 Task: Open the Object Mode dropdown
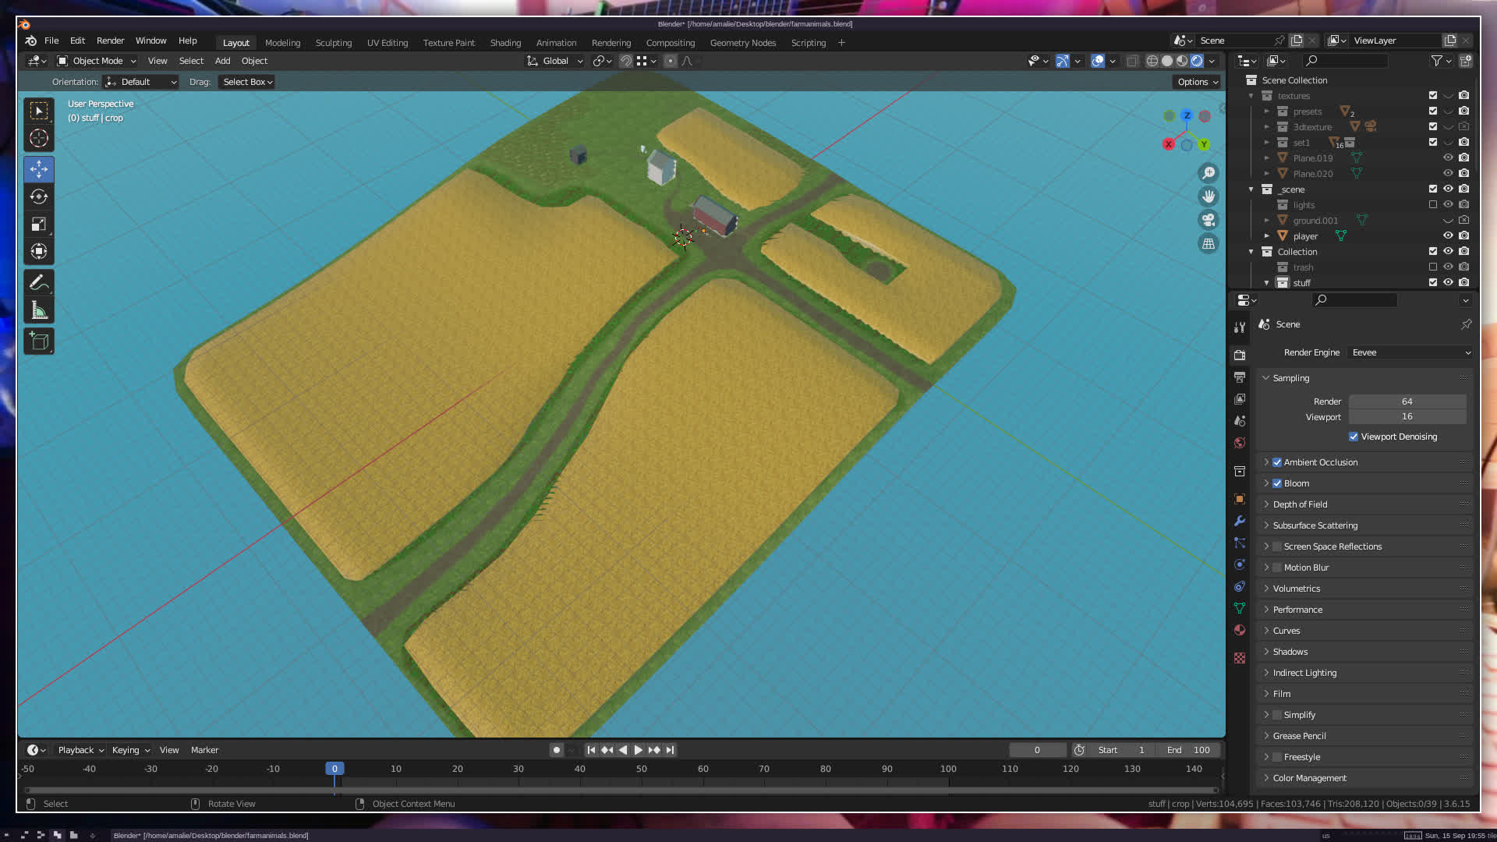(x=97, y=61)
